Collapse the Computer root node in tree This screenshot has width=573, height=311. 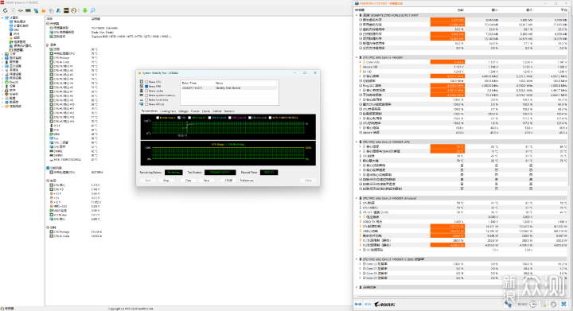point(2,17)
